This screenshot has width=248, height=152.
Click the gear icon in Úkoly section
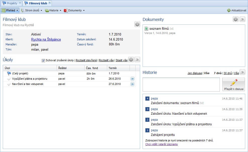pyautogui.click(x=131, y=60)
